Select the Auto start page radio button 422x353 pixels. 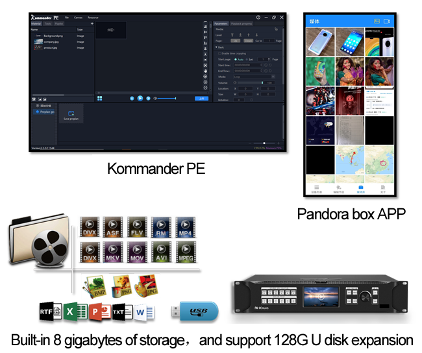tap(235, 59)
